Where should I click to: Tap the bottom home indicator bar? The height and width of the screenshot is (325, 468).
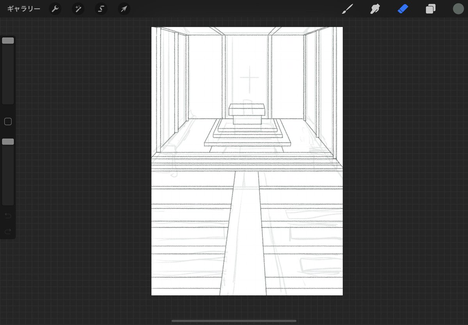tap(234, 321)
